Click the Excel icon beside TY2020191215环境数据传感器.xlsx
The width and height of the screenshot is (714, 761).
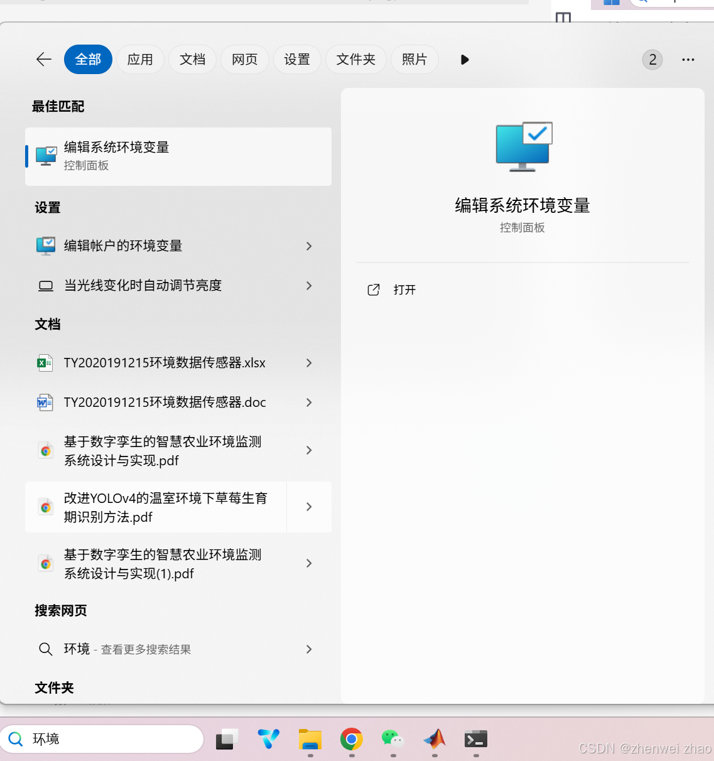[45, 363]
